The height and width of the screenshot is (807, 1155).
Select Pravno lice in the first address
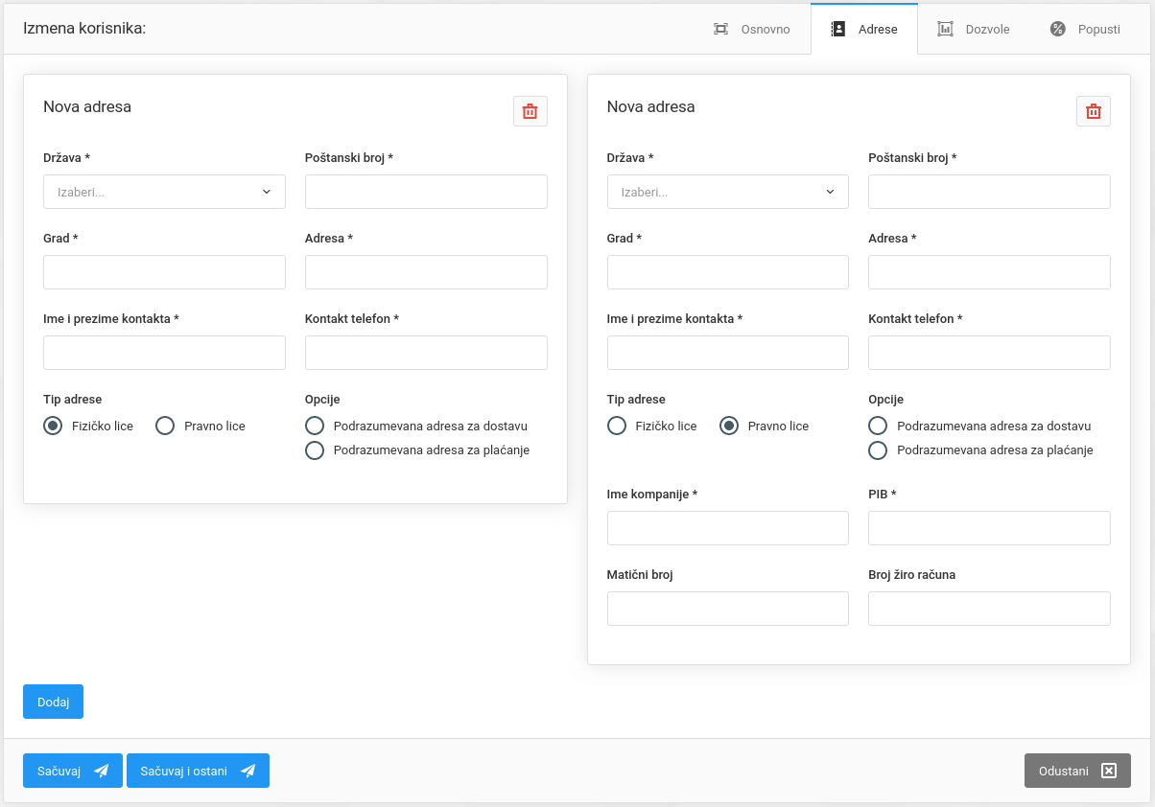tap(165, 426)
